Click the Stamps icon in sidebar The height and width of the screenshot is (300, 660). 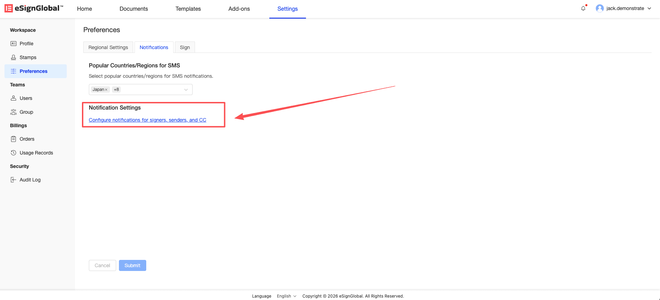(x=13, y=57)
